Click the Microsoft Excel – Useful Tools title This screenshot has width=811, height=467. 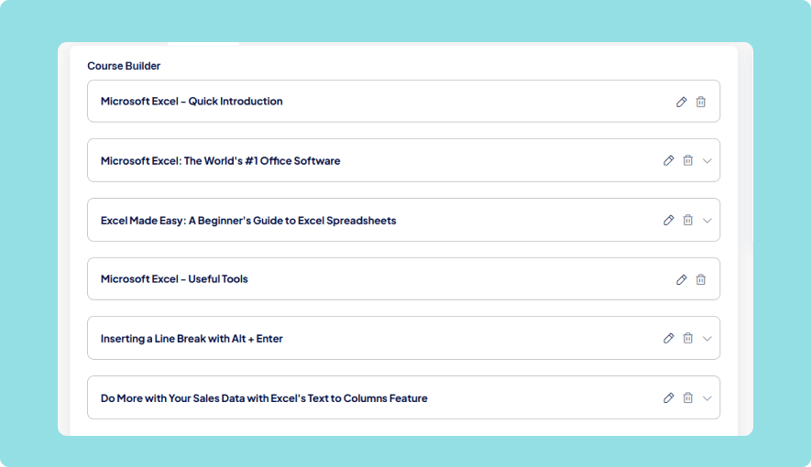[174, 279]
